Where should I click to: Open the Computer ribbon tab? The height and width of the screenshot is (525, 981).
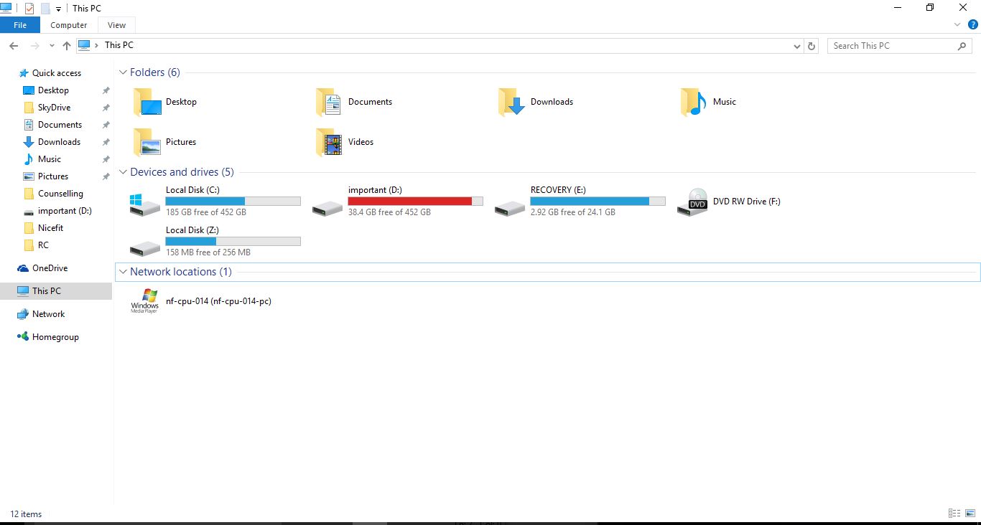point(69,25)
